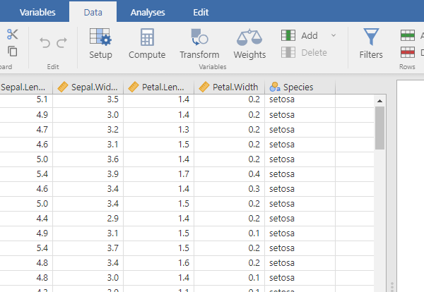The image size is (424, 292).
Task: Select Petal.Length cell 1.7
Action: pos(158,174)
